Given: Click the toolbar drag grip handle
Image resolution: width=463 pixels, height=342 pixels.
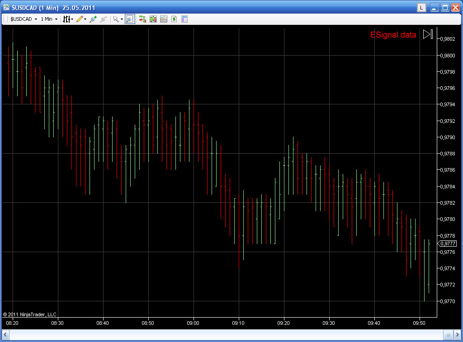Looking at the screenshot, I should pos(4,19).
